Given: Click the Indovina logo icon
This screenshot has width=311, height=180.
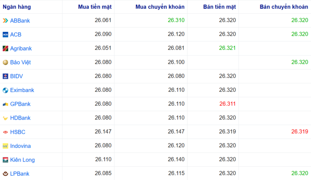Looking at the screenshot, I should coord(5,146).
